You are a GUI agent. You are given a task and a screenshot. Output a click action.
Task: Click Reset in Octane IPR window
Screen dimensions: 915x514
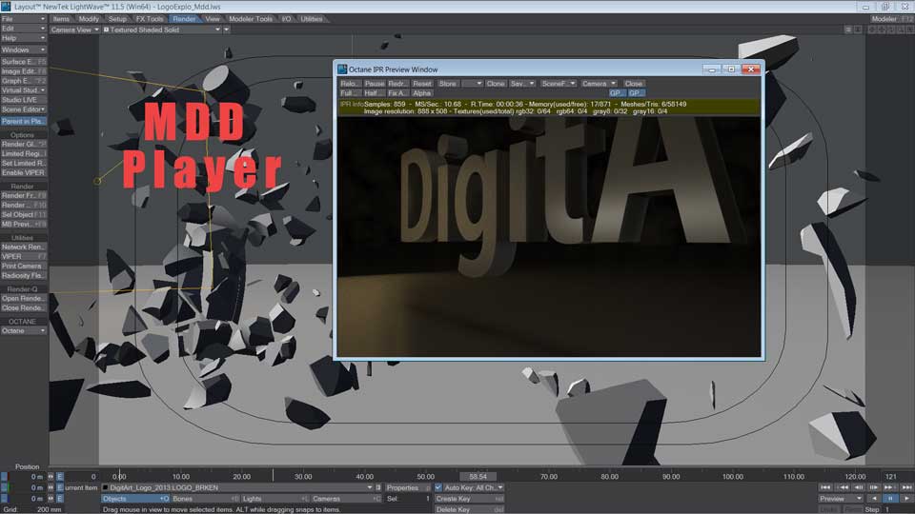pyautogui.click(x=422, y=84)
